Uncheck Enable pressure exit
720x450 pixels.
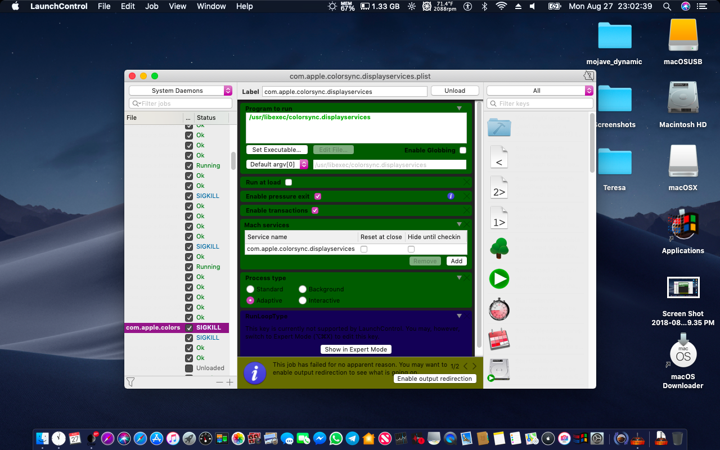318,196
